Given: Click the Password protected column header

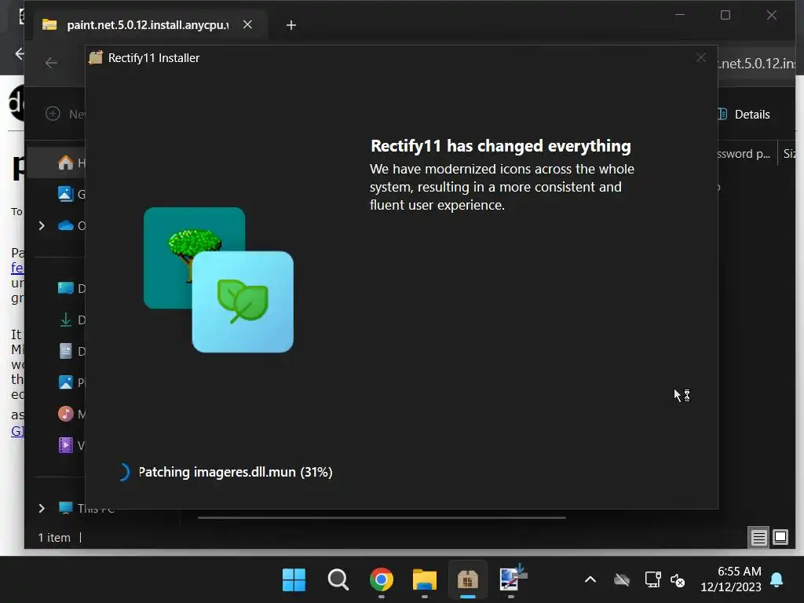Looking at the screenshot, I should coord(746,154).
